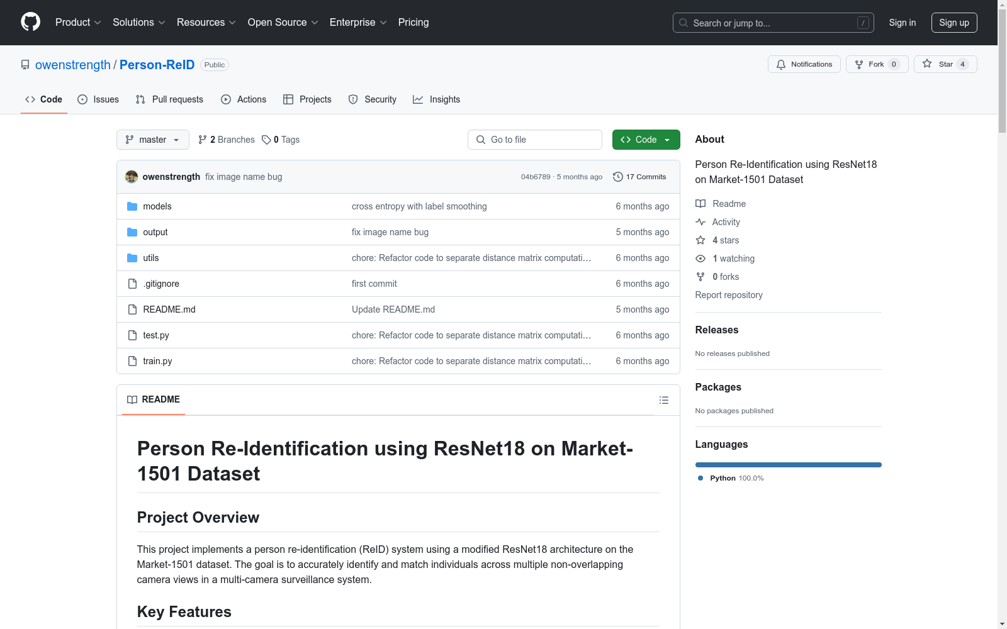The image size is (1007, 629).
Task: Click the tag icon beside 0 Tags
Action: coord(266,140)
